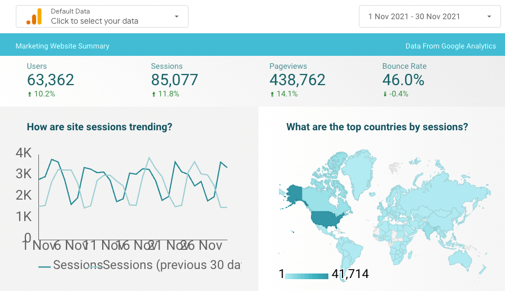This screenshot has width=505, height=291.
Task: Click the Sessions 11.8% change value
Action: click(x=169, y=94)
